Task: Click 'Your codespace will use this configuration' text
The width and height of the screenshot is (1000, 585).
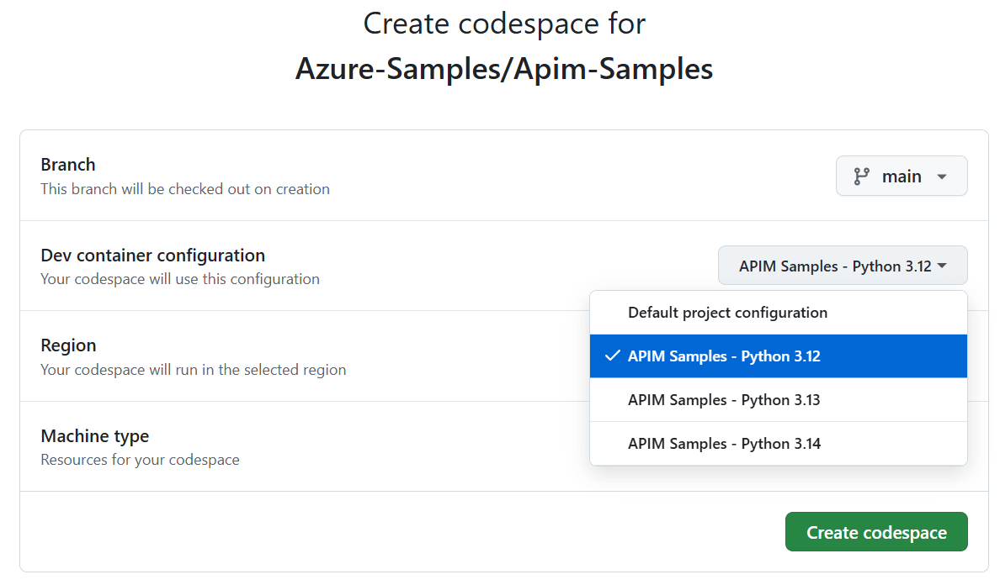Action: [x=180, y=279]
